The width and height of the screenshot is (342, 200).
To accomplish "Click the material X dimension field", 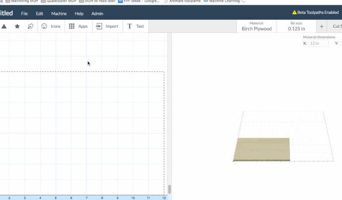I will 318,44.
